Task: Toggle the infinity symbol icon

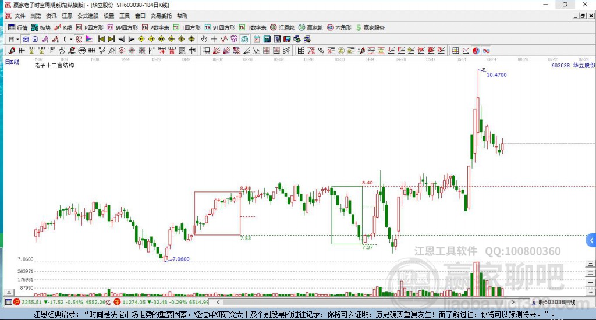Action: pyautogui.click(x=486, y=51)
